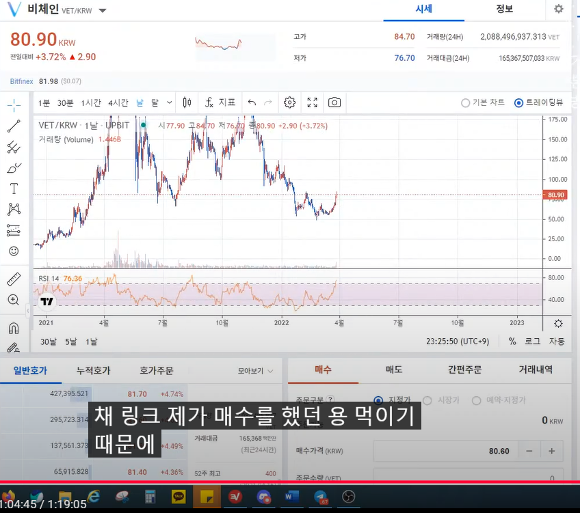Select the pitchfork drawing tool

click(14, 147)
